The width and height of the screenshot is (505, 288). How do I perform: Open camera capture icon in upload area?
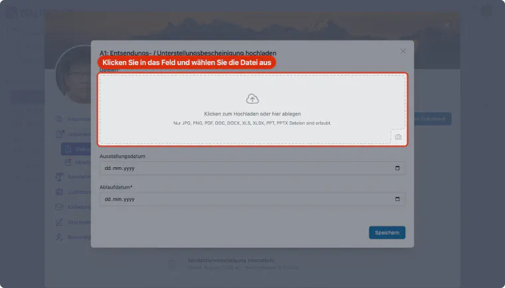(x=398, y=137)
